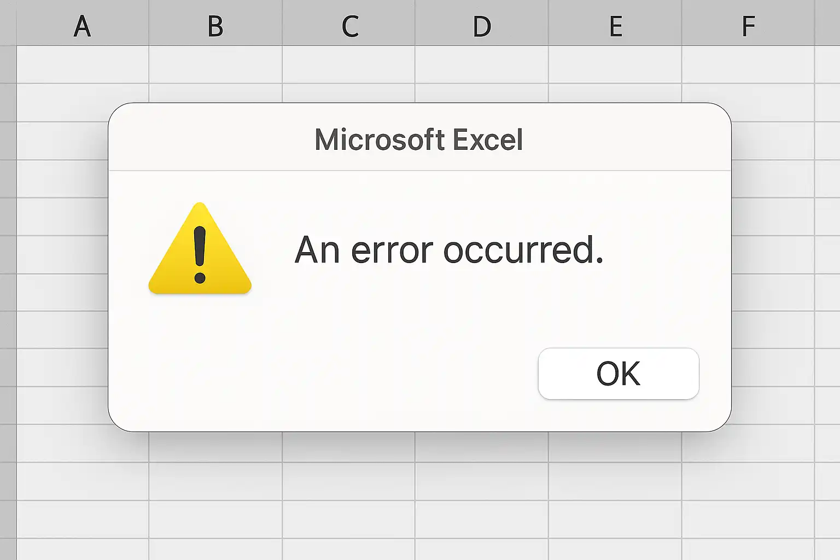The image size is (840, 560).
Task: Click the Microsoft Excel dialog title
Action: click(x=419, y=140)
